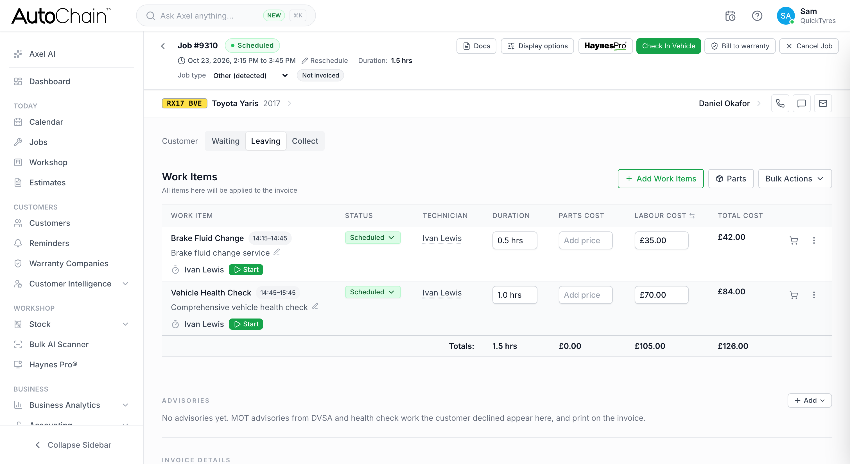The height and width of the screenshot is (464, 850).
Task: Click Add Work Items button
Action: point(660,179)
